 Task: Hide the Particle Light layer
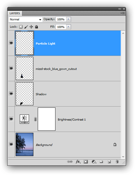point(11,43)
